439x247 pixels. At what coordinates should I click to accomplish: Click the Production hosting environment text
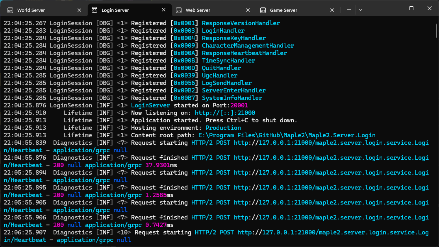pos(223,128)
